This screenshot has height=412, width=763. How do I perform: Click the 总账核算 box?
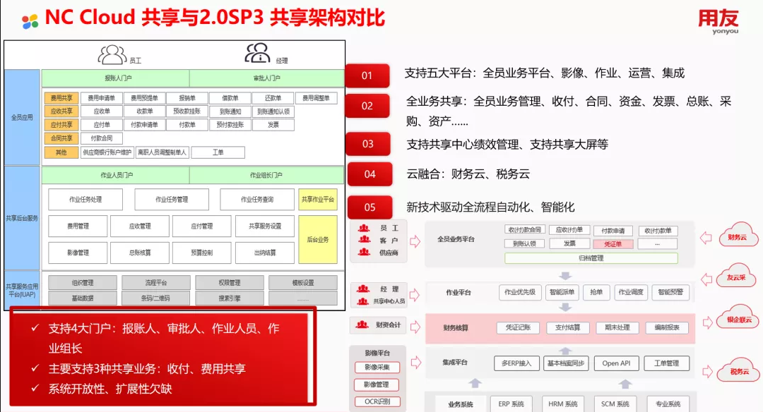[140, 253]
